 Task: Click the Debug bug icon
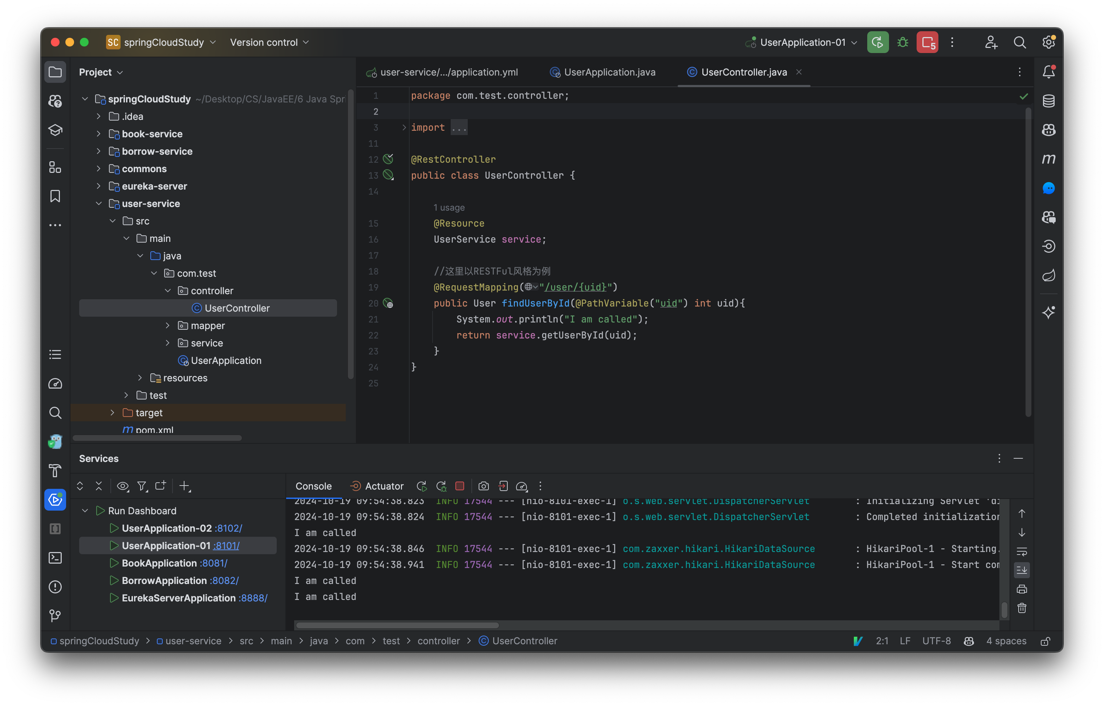click(x=902, y=42)
